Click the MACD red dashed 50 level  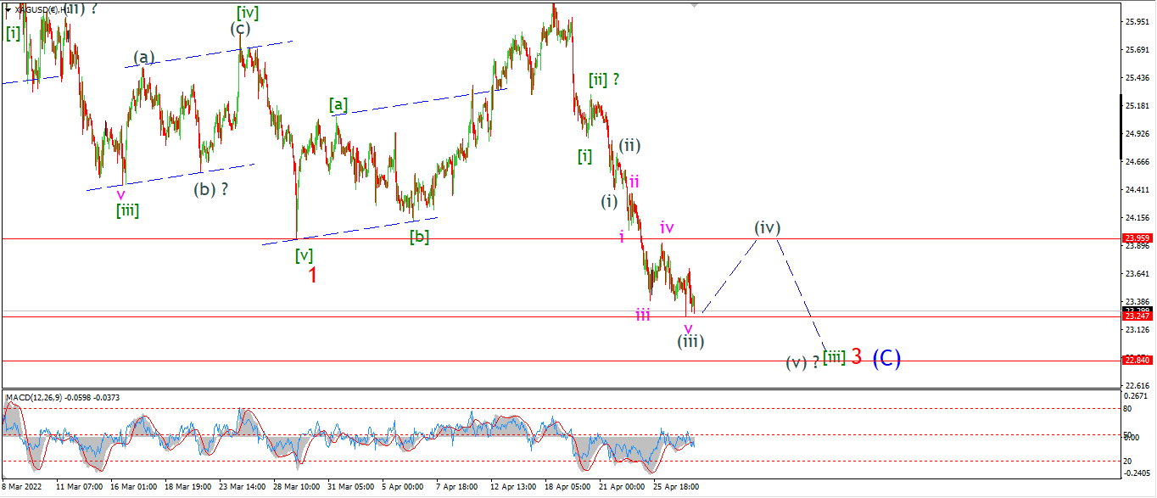[x=560, y=435]
